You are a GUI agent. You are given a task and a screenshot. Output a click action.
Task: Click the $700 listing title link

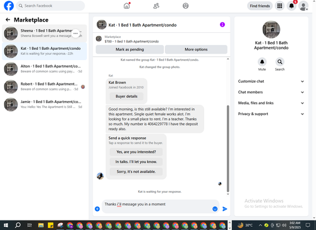coord(131,42)
